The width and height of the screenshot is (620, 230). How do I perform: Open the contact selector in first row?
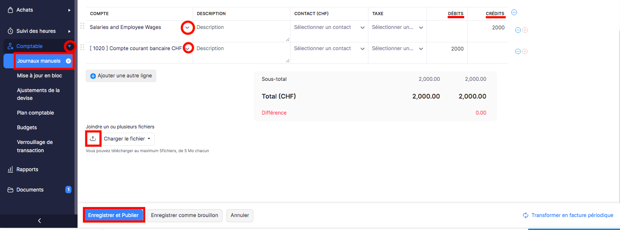click(329, 27)
